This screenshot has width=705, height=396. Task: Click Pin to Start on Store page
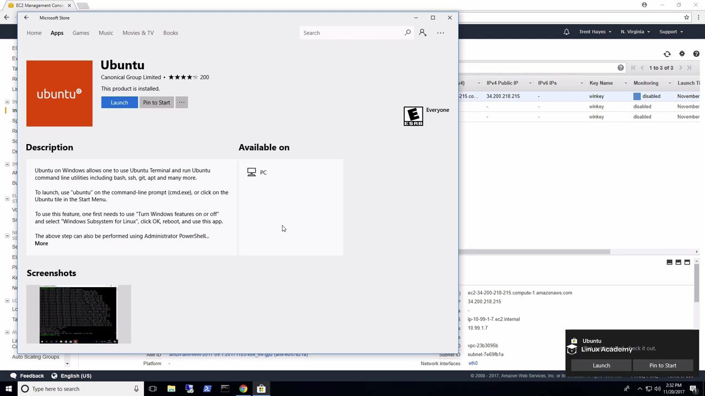[x=156, y=102]
